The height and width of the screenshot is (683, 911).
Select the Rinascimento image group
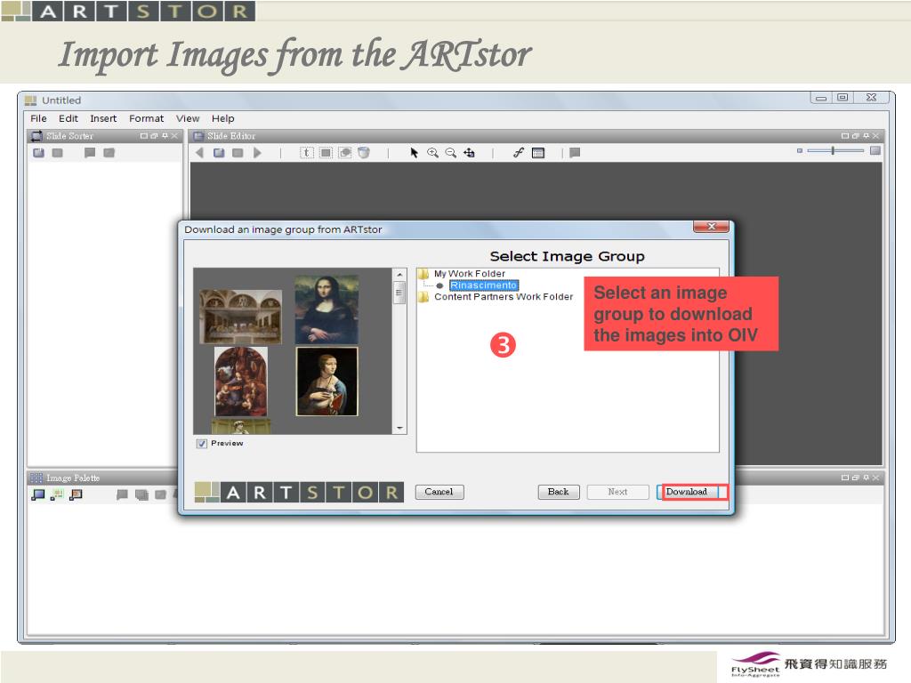pos(483,285)
